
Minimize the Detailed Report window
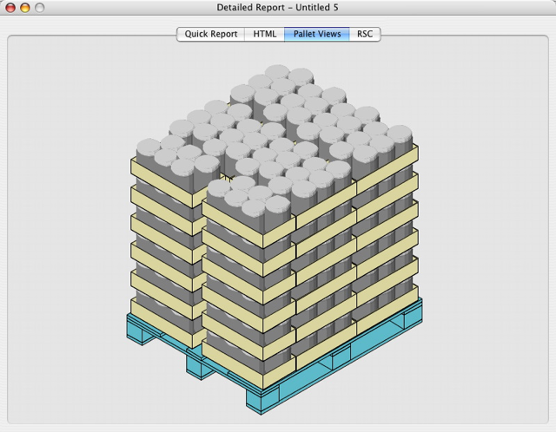[25, 8]
